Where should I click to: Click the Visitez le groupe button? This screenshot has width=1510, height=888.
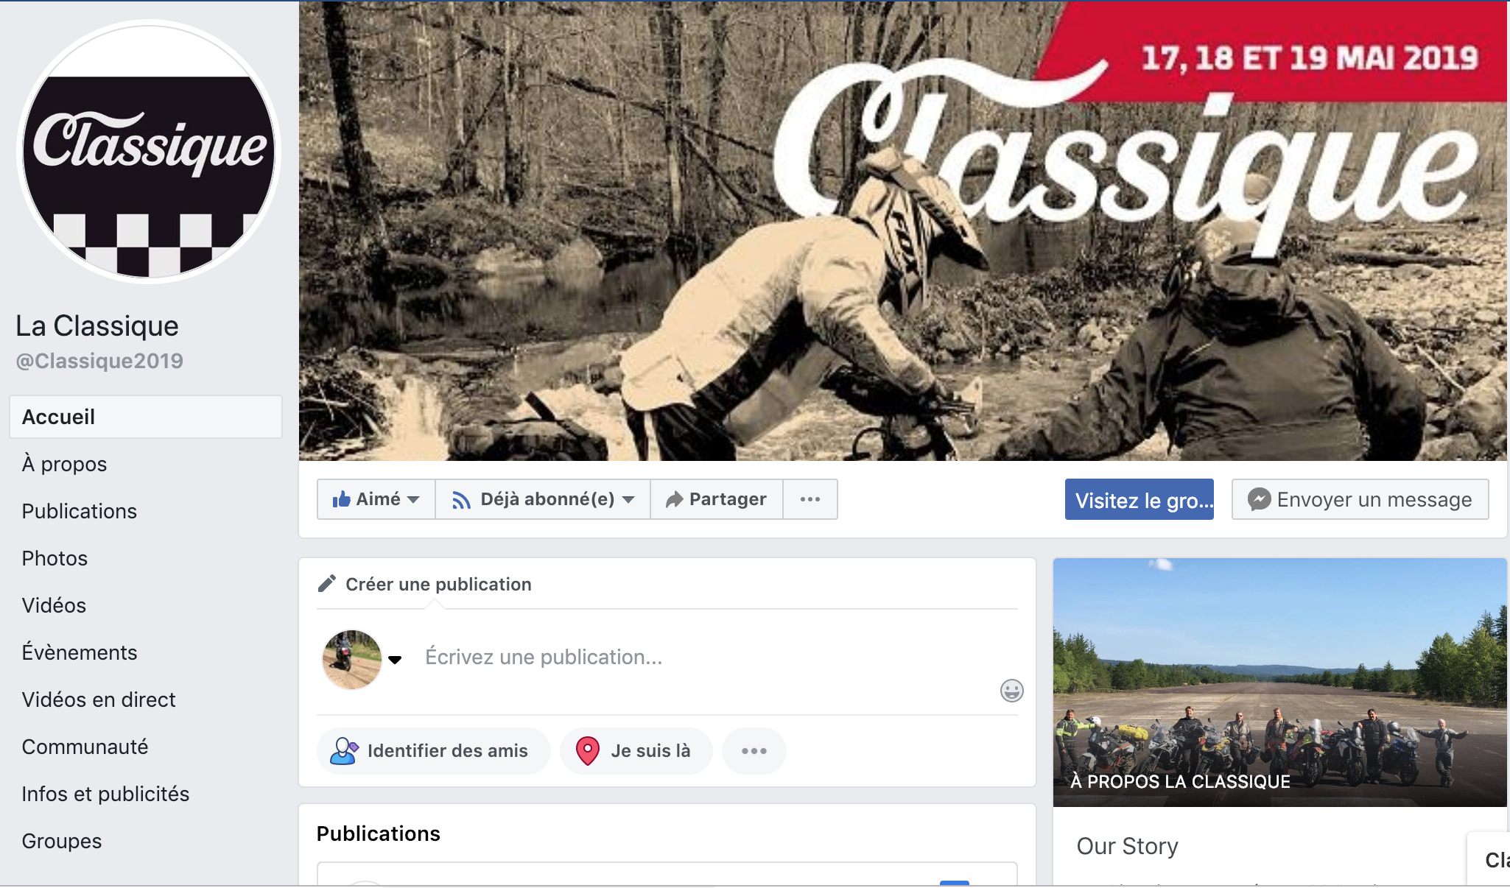(1139, 500)
